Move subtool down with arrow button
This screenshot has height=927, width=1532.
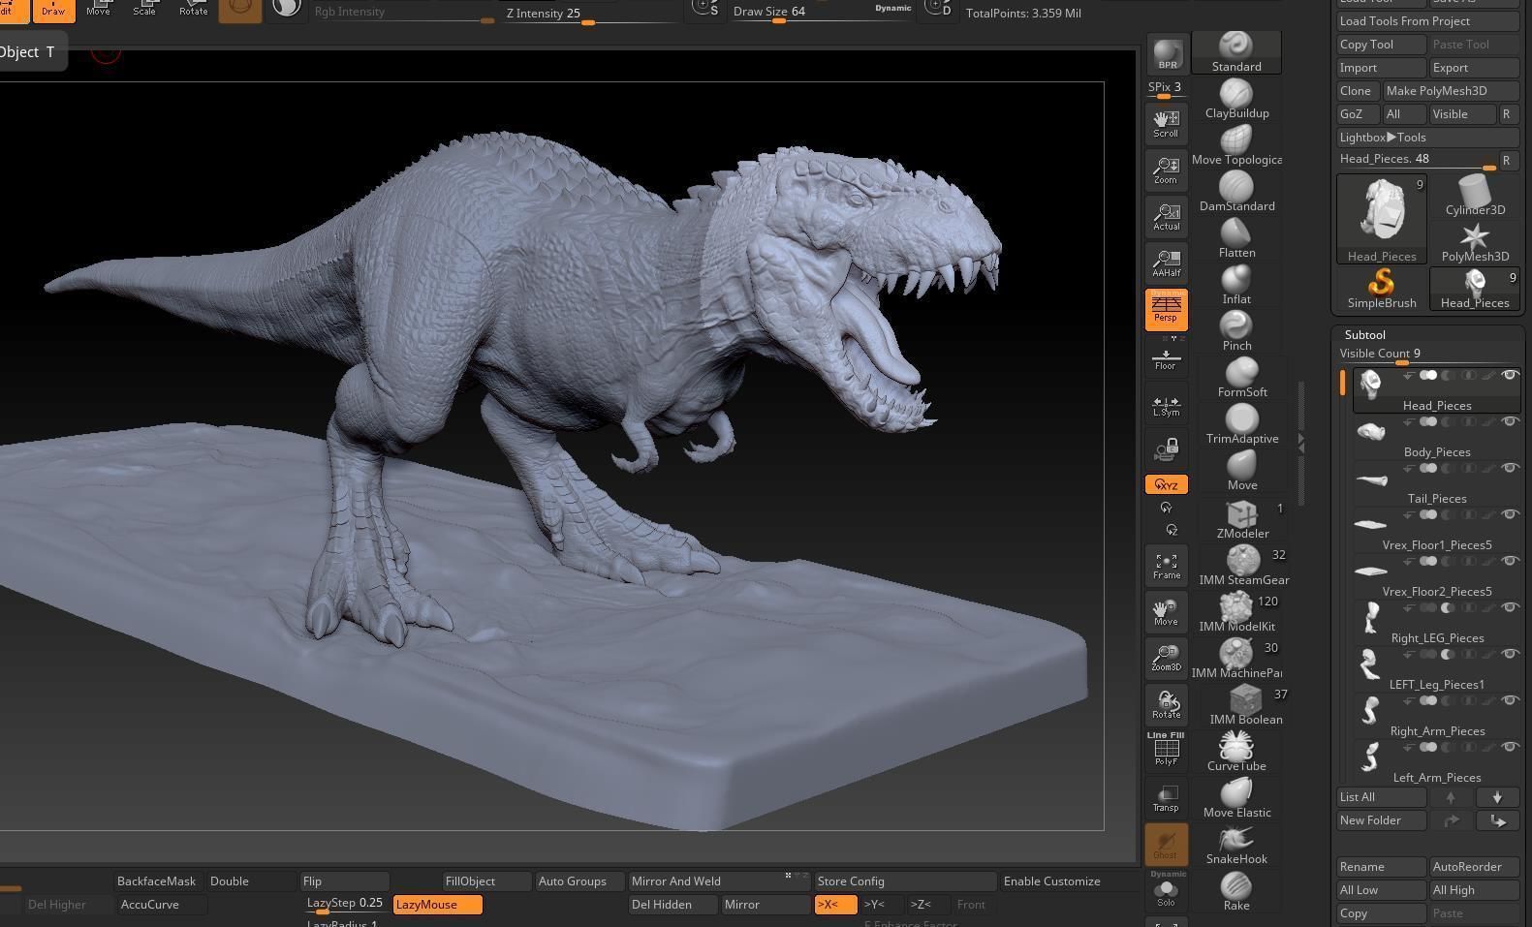tap(1497, 797)
